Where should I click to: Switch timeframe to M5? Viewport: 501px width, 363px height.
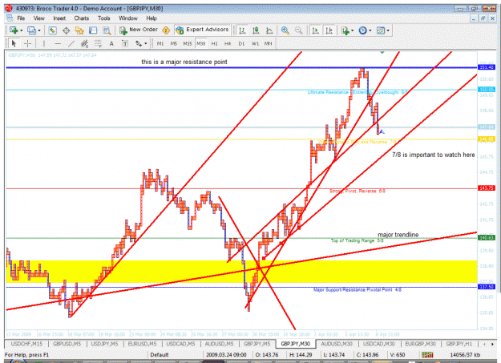click(173, 43)
